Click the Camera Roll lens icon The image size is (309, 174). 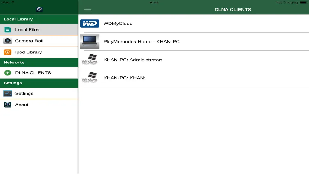click(x=8, y=41)
